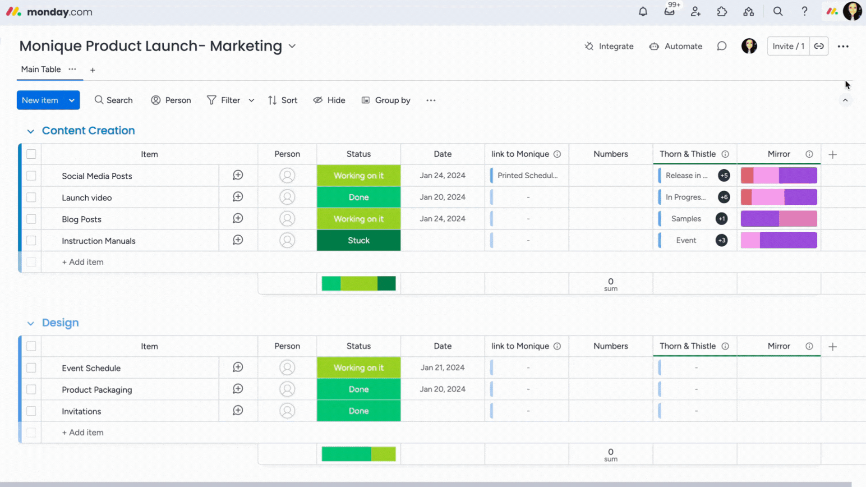
Task: Assign person to Social Media Posts
Action: [x=287, y=175]
